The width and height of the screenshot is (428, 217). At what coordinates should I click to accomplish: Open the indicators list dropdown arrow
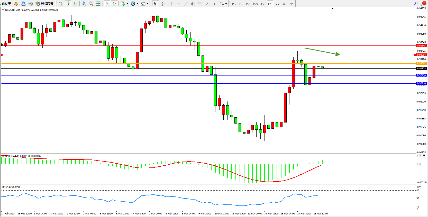click(x=127, y=4)
